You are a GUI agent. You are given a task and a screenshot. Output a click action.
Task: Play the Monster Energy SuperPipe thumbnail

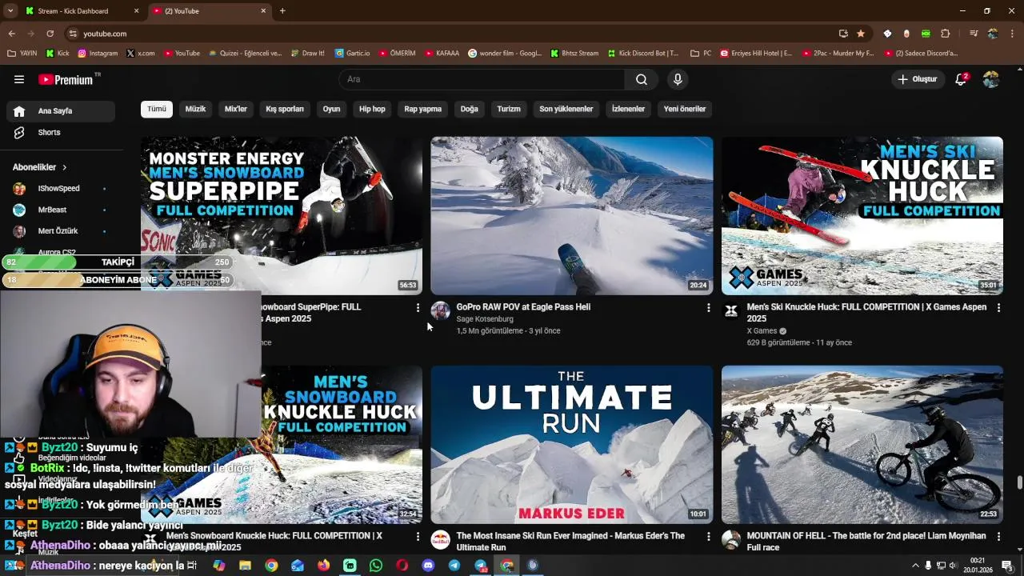coord(282,215)
